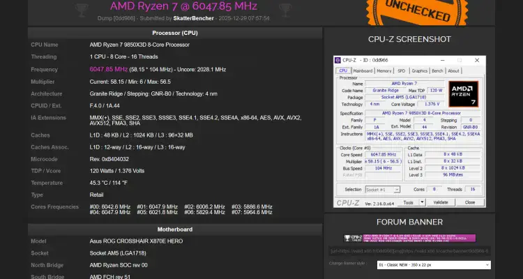Switch to the SPD tab in CPU-Z
The height and width of the screenshot is (279, 523).
pos(402,70)
